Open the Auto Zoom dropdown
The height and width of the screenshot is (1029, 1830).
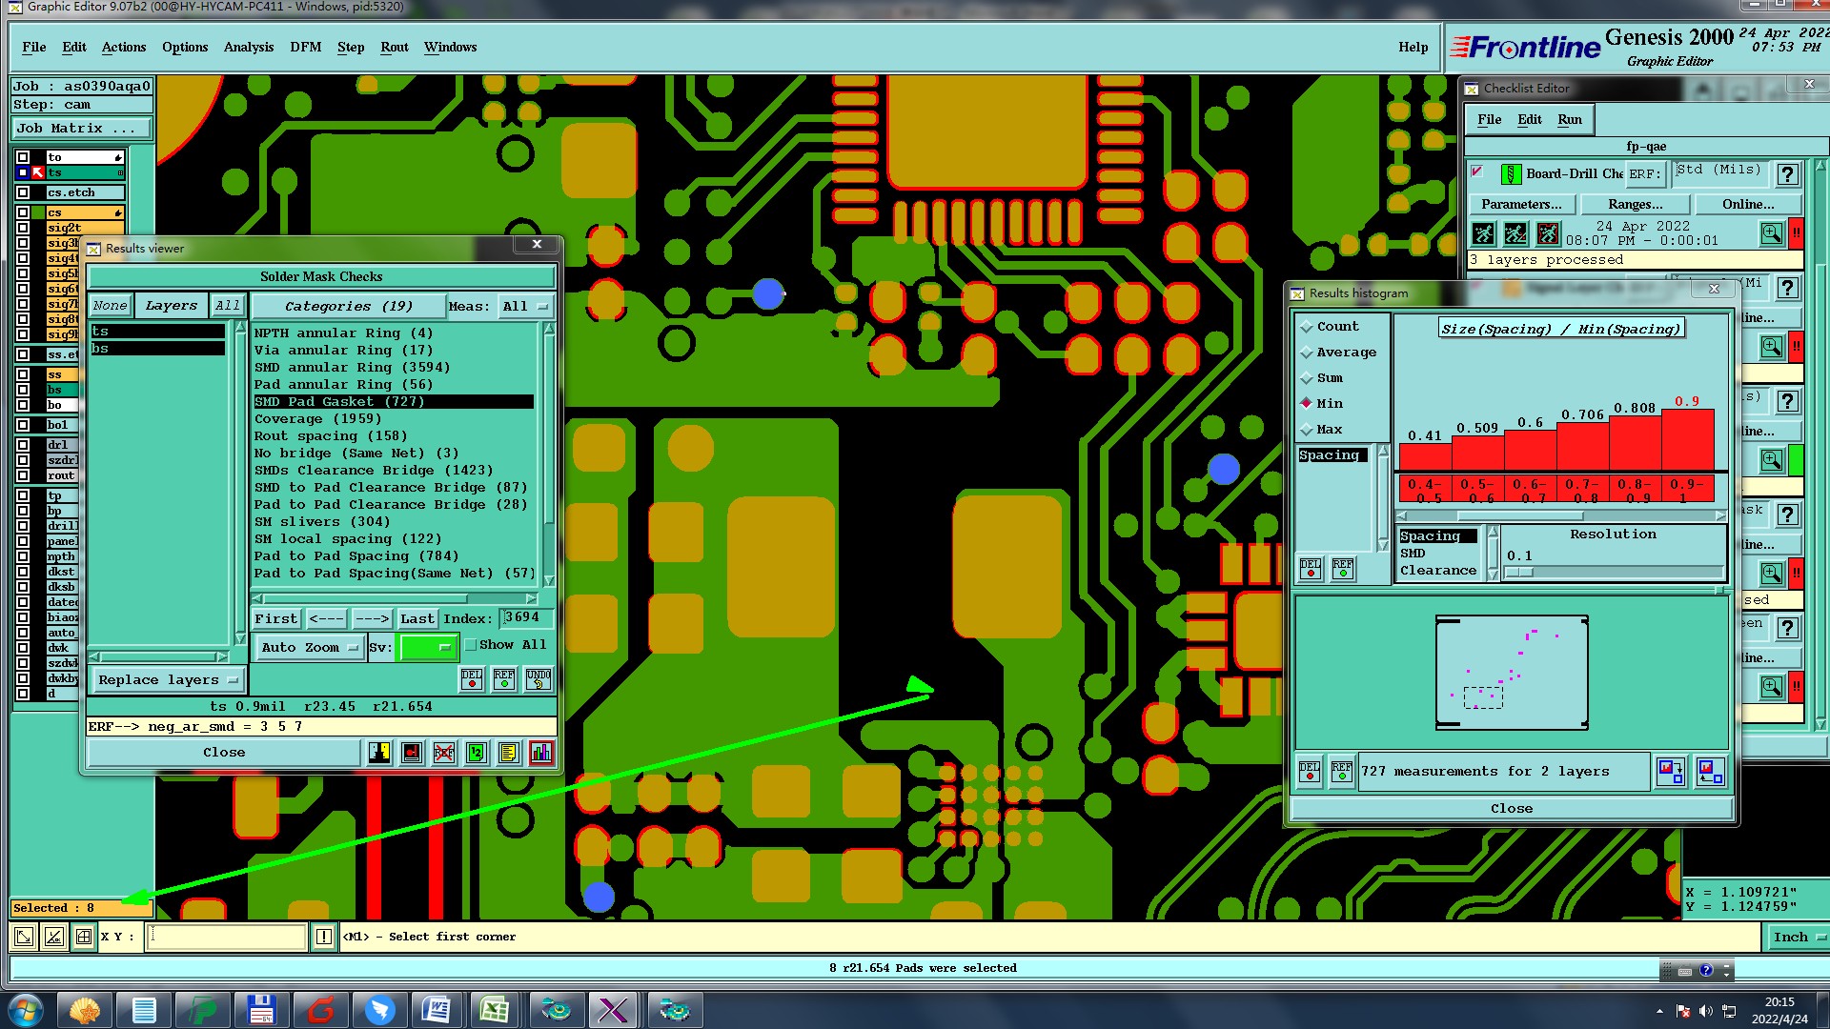(x=309, y=647)
